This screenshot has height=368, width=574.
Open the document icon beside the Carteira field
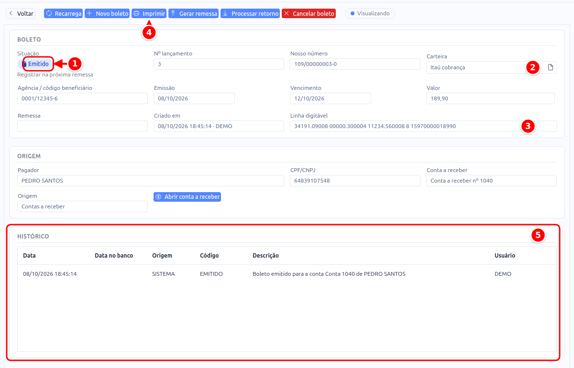coord(550,67)
